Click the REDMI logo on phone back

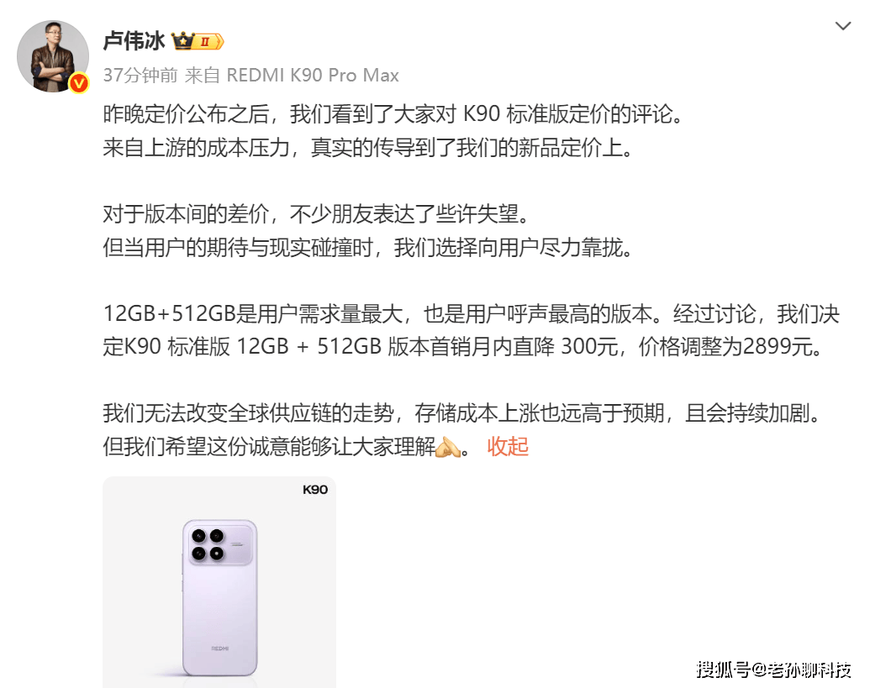click(219, 648)
